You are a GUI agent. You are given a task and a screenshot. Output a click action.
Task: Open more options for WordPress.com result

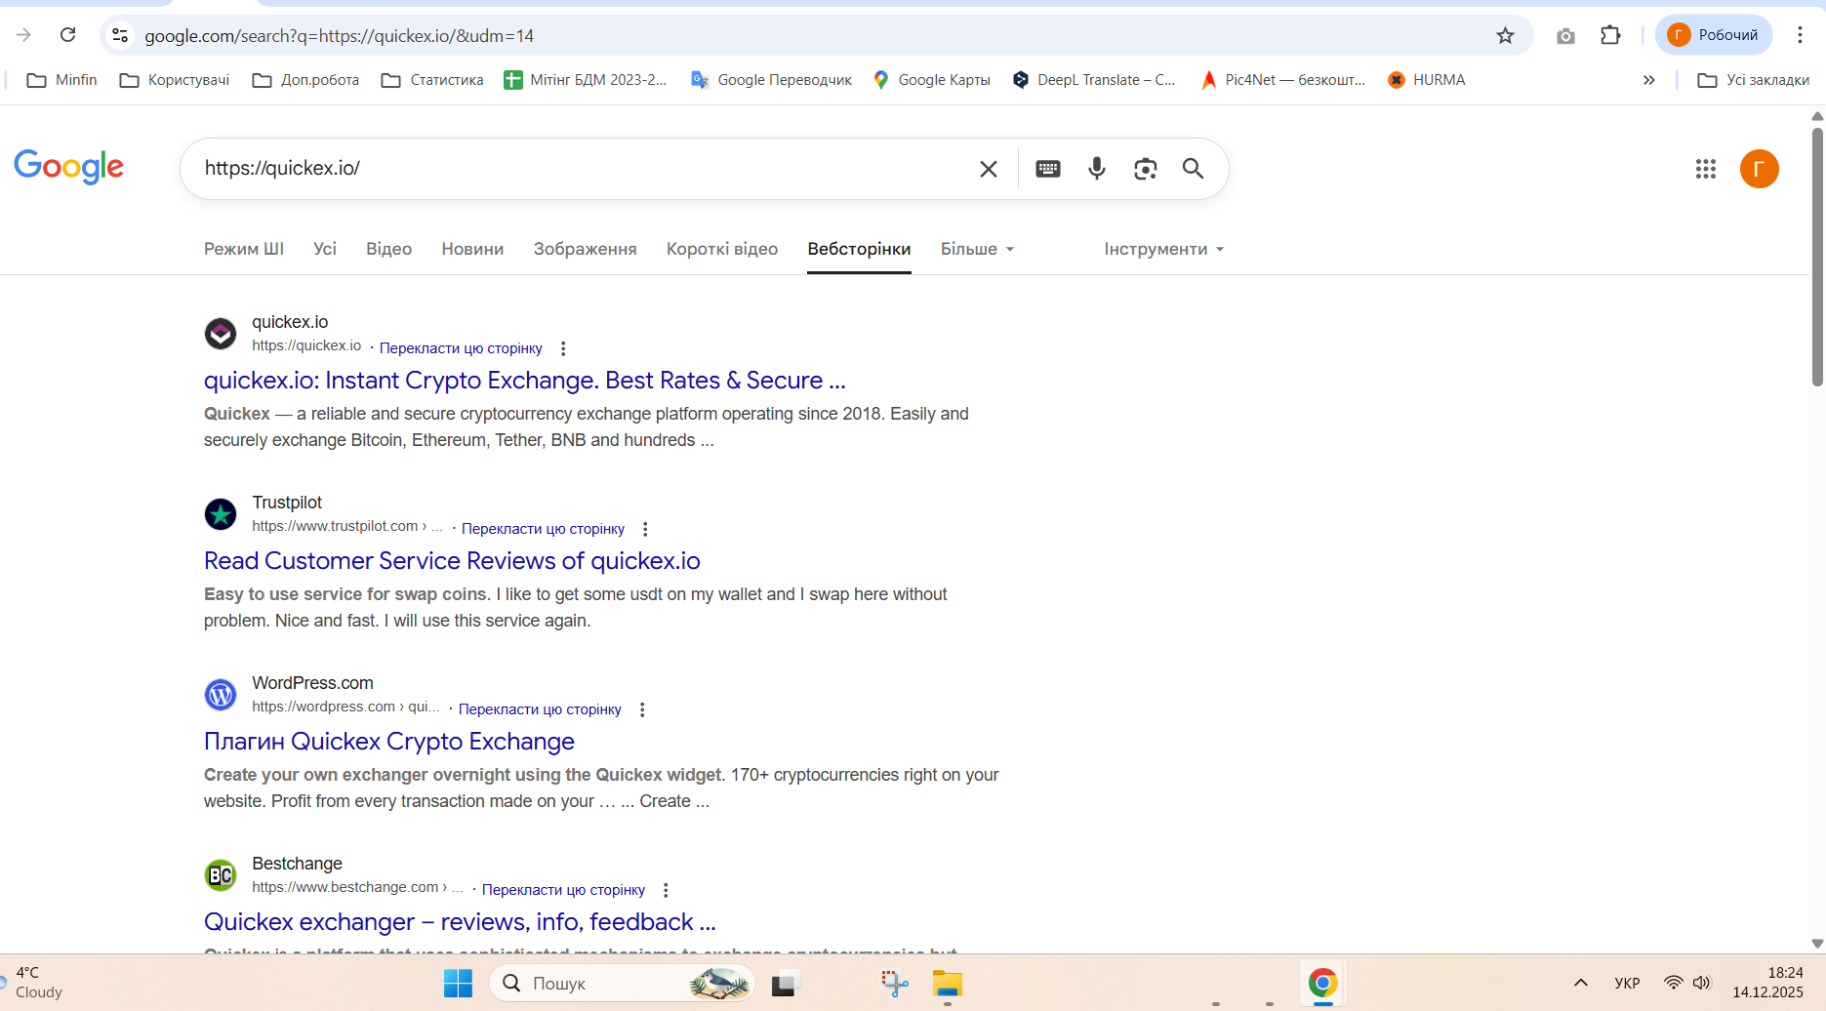pos(642,709)
